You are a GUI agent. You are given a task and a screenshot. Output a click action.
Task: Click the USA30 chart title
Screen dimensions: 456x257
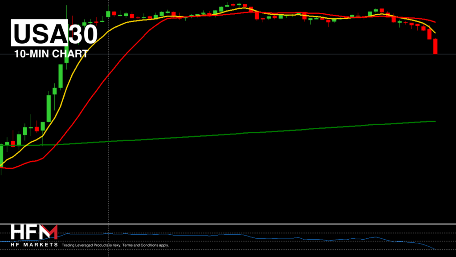[x=53, y=33]
